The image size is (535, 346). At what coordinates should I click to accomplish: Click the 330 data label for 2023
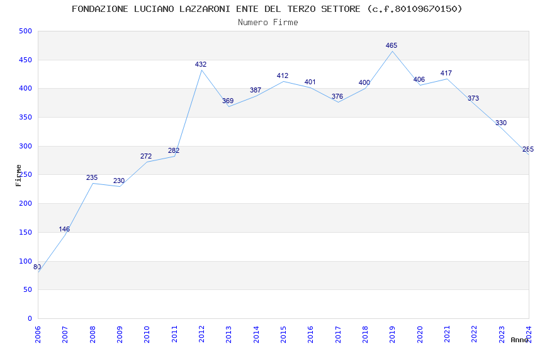pyautogui.click(x=501, y=123)
